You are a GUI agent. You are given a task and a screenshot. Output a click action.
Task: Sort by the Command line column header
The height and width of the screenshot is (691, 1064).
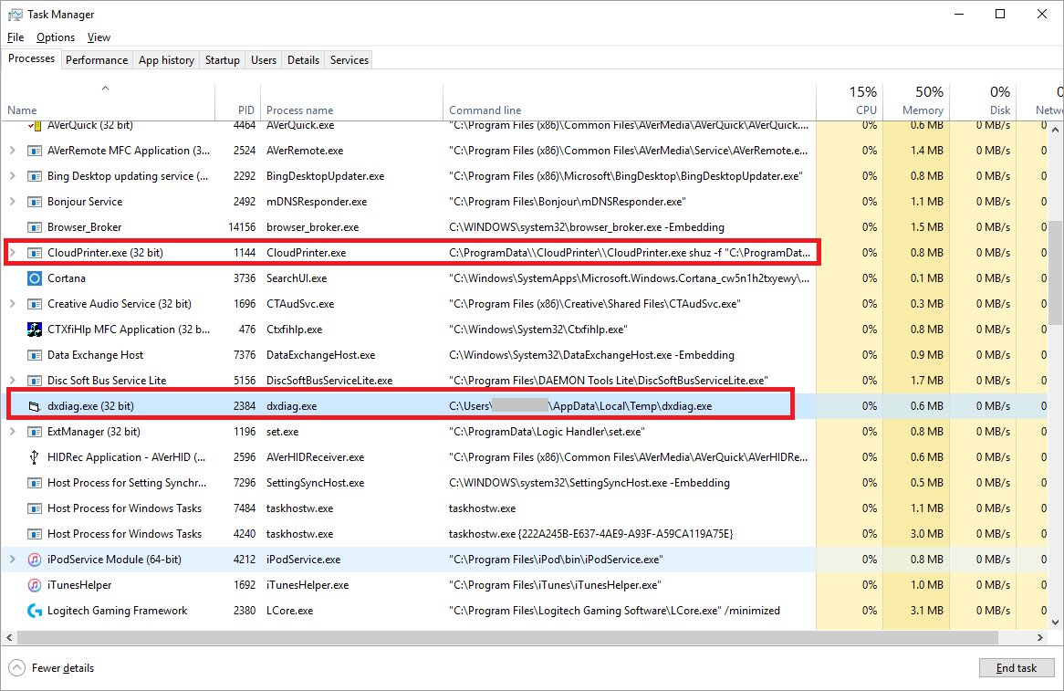[x=629, y=101]
